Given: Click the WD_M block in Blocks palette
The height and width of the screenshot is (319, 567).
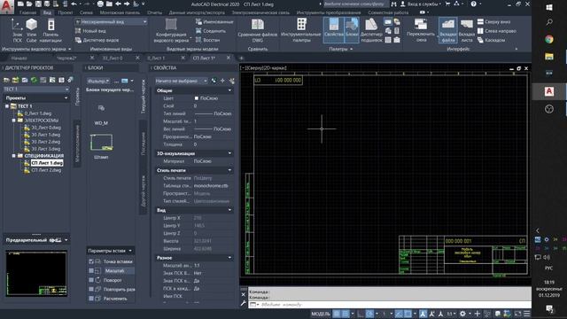Looking at the screenshot, I should 101,114.
